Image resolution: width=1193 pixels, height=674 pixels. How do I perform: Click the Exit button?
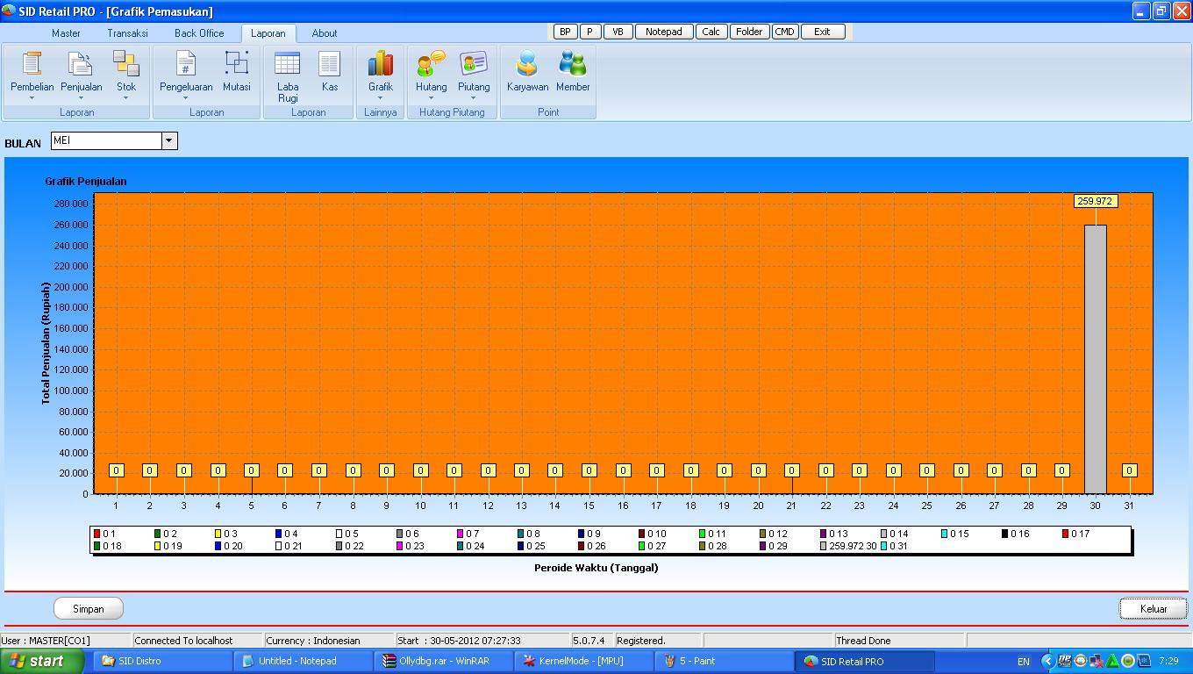pos(823,32)
